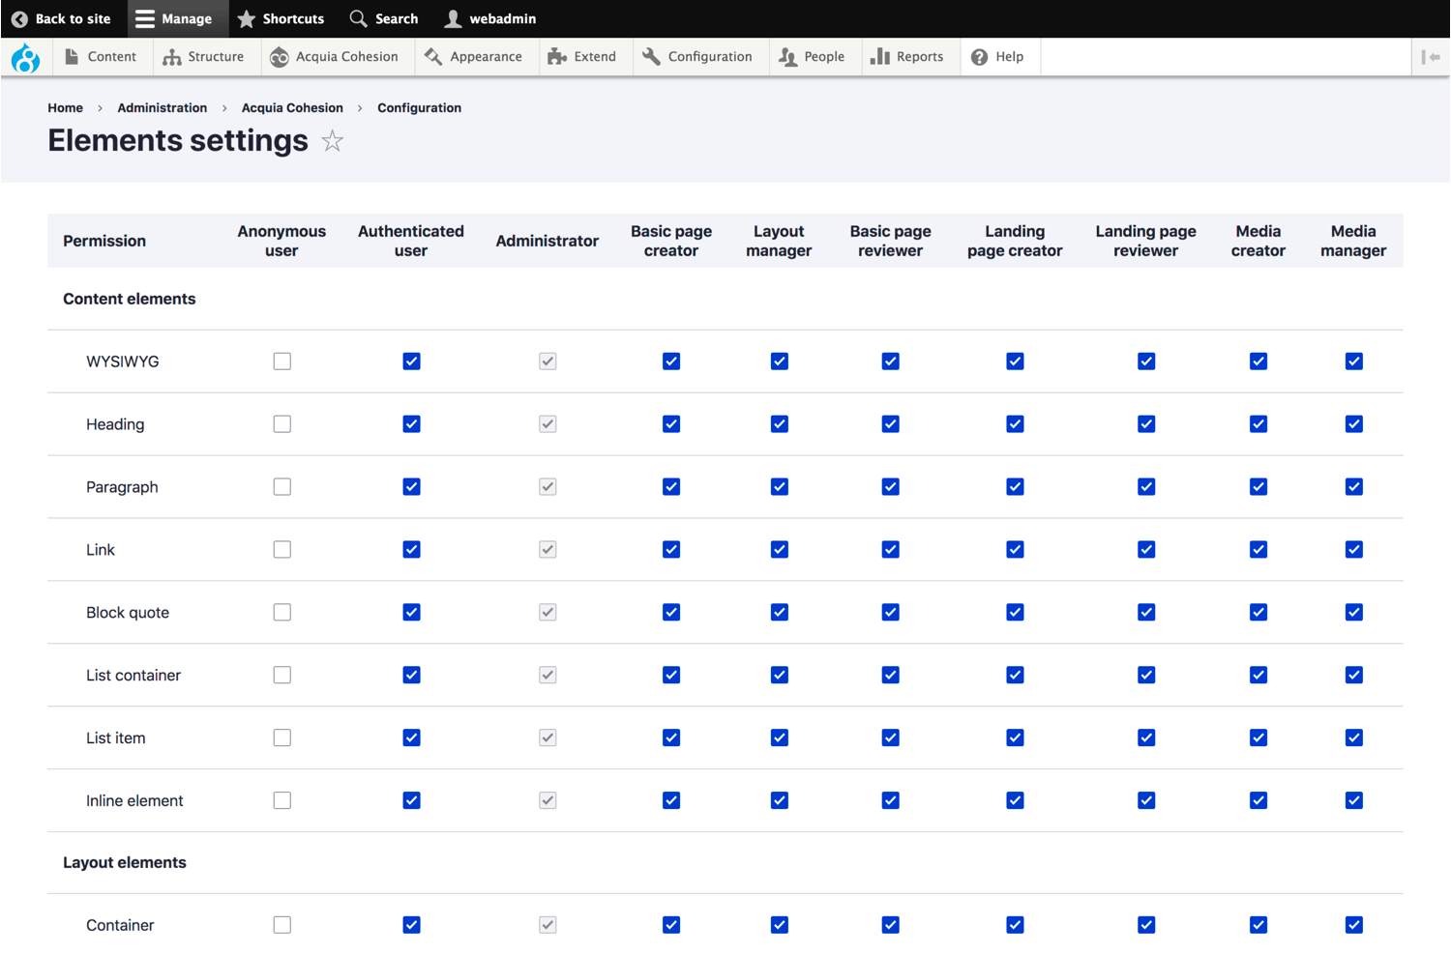The width and height of the screenshot is (1451, 954).
Task: Uncheck WYSIWYG for Media manager
Action: click(x=1354, y=361)
